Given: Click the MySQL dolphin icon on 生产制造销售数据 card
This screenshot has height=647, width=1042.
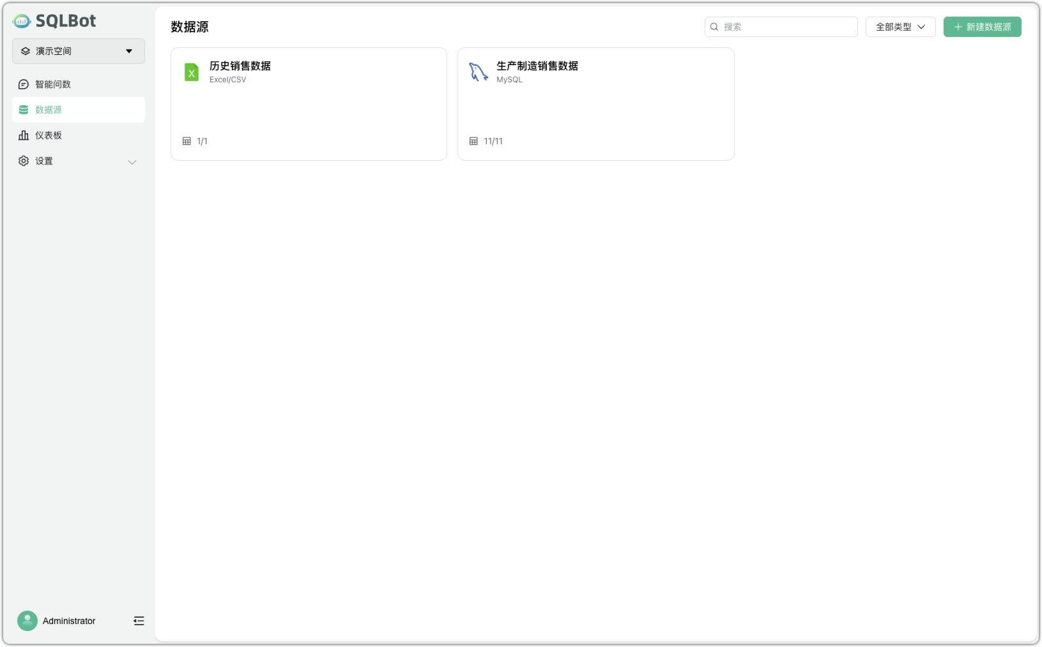Looking at the screenshot, I should (478, 72).
